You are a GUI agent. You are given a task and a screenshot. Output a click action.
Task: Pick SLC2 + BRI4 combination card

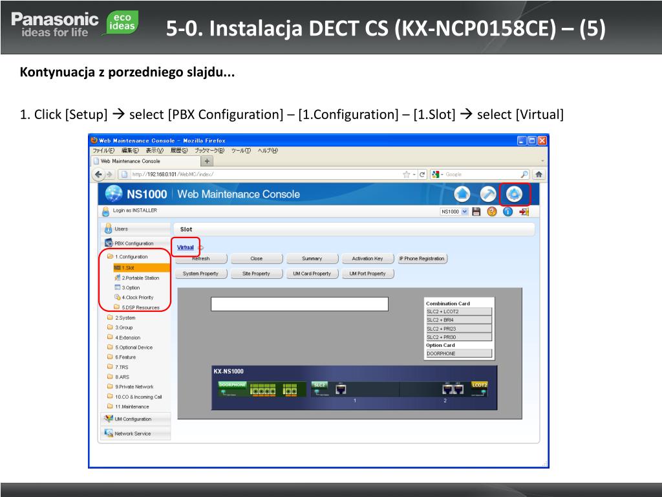459,320
